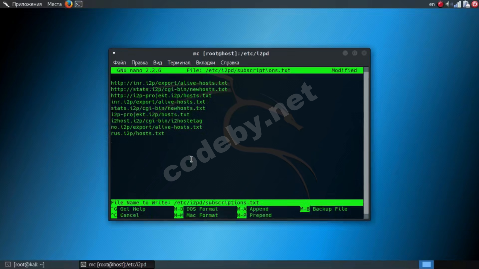
Task: Check the battery status icon
Action: click(x=466, y=4)
